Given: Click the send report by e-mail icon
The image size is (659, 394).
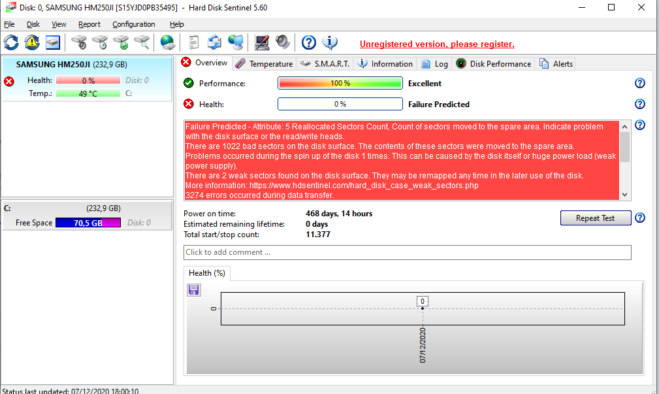Looking at the screenshot, I should point(214,42).
